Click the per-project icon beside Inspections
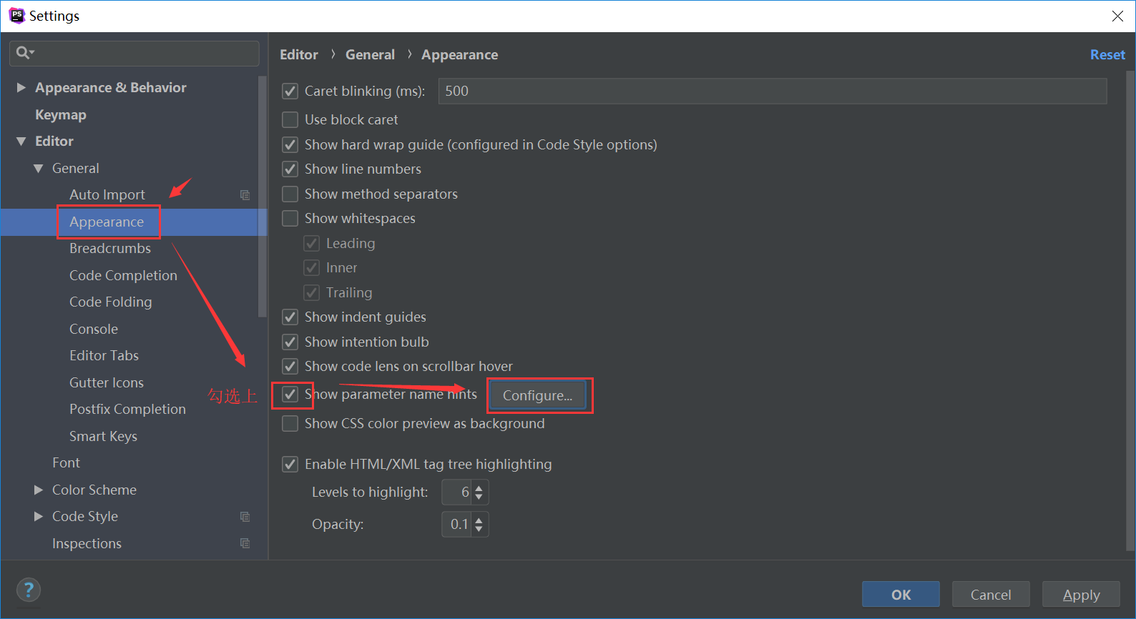This screenshot has width=1136, height=619. [245, 543]
